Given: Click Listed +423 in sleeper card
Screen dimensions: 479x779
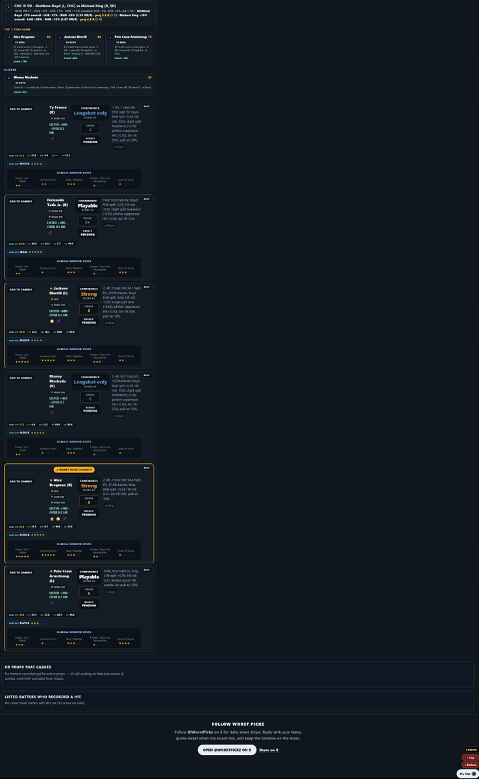Looking at the screenshot, I should click(x=20, y=92).
